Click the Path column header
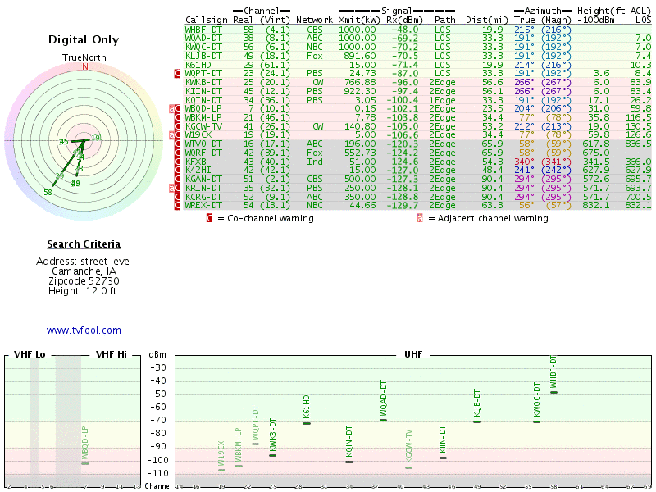The image size is (656, 492). [x=444, y=20]
